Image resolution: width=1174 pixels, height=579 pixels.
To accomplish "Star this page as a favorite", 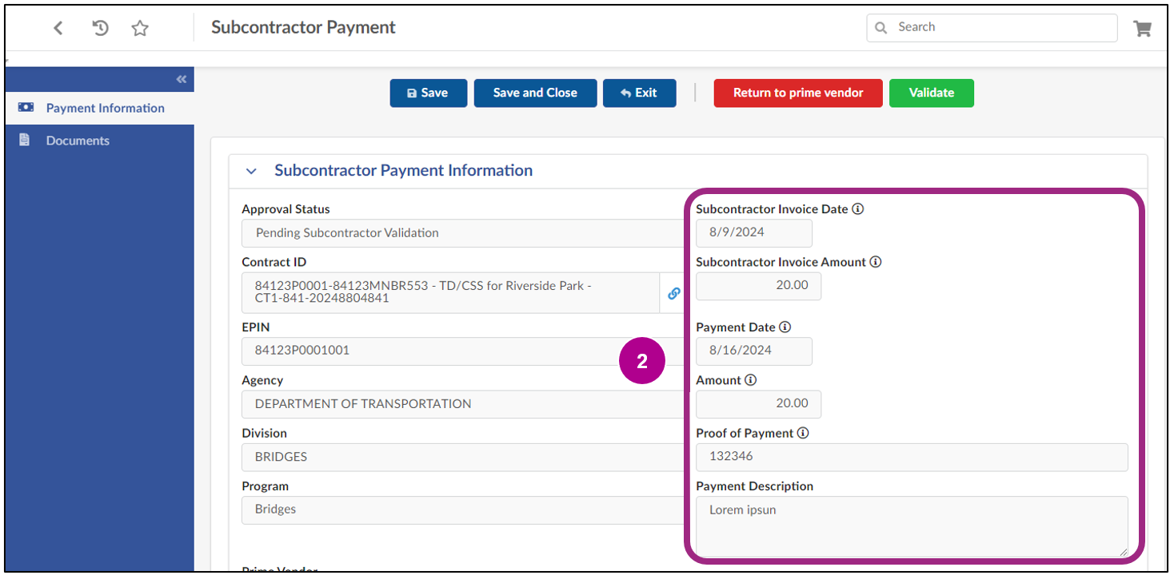I will click(x=140, y=27).
